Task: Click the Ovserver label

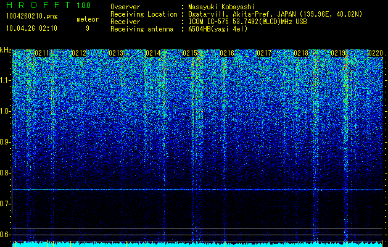Action: [125, 7]
